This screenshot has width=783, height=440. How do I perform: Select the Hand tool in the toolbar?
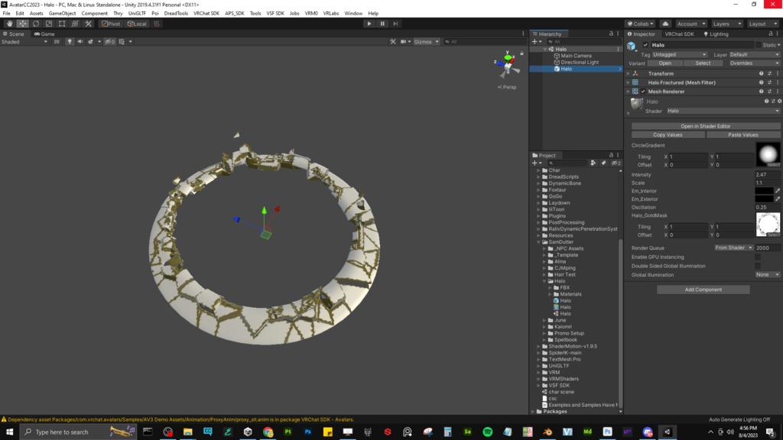click(x=10, y=24)
